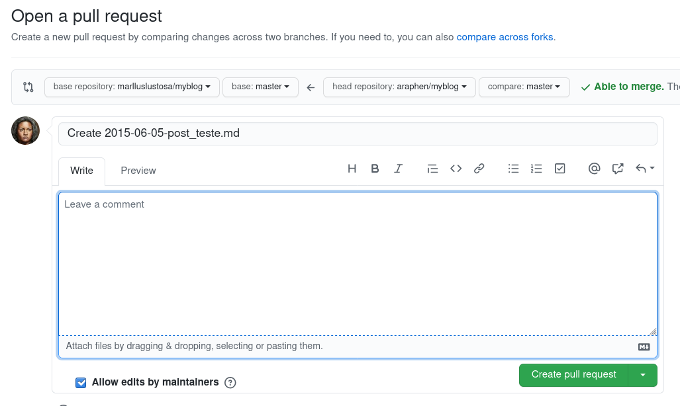Insert a bulleted list
The width and height of the screenshot is (680, 406).
(x=513, y=169)
